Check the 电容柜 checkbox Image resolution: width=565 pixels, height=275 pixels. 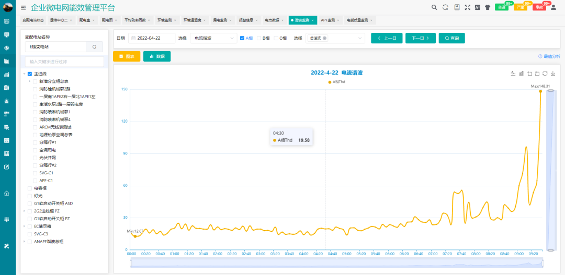coord(30,188)
